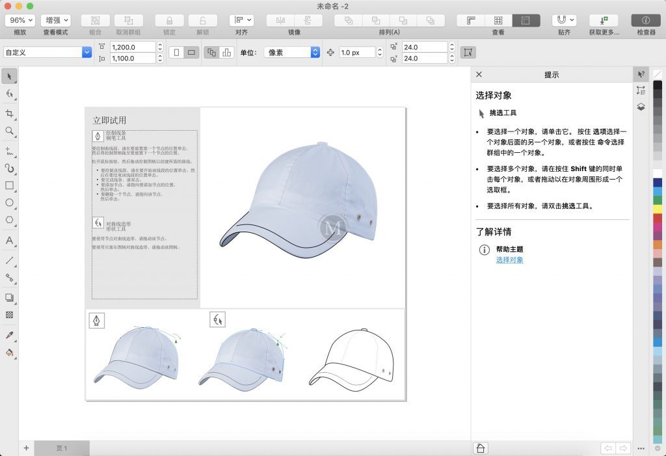
Task: Pick the Ellipse tool
Action: pyautogui.click(x=10, y=203)
